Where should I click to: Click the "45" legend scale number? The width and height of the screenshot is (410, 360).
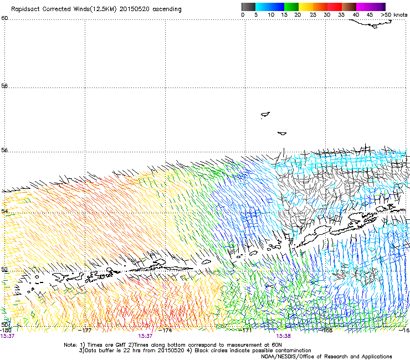point(370,15)
